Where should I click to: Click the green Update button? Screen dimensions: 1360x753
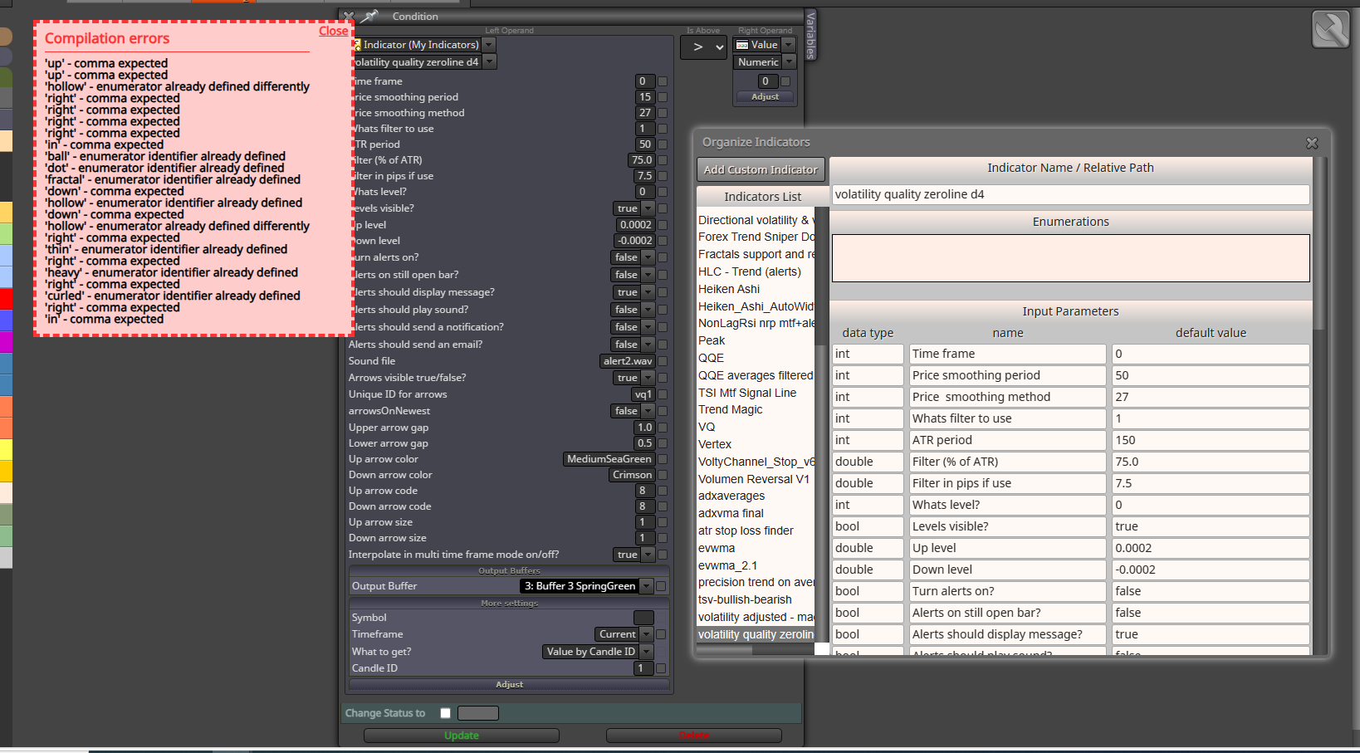462,736
